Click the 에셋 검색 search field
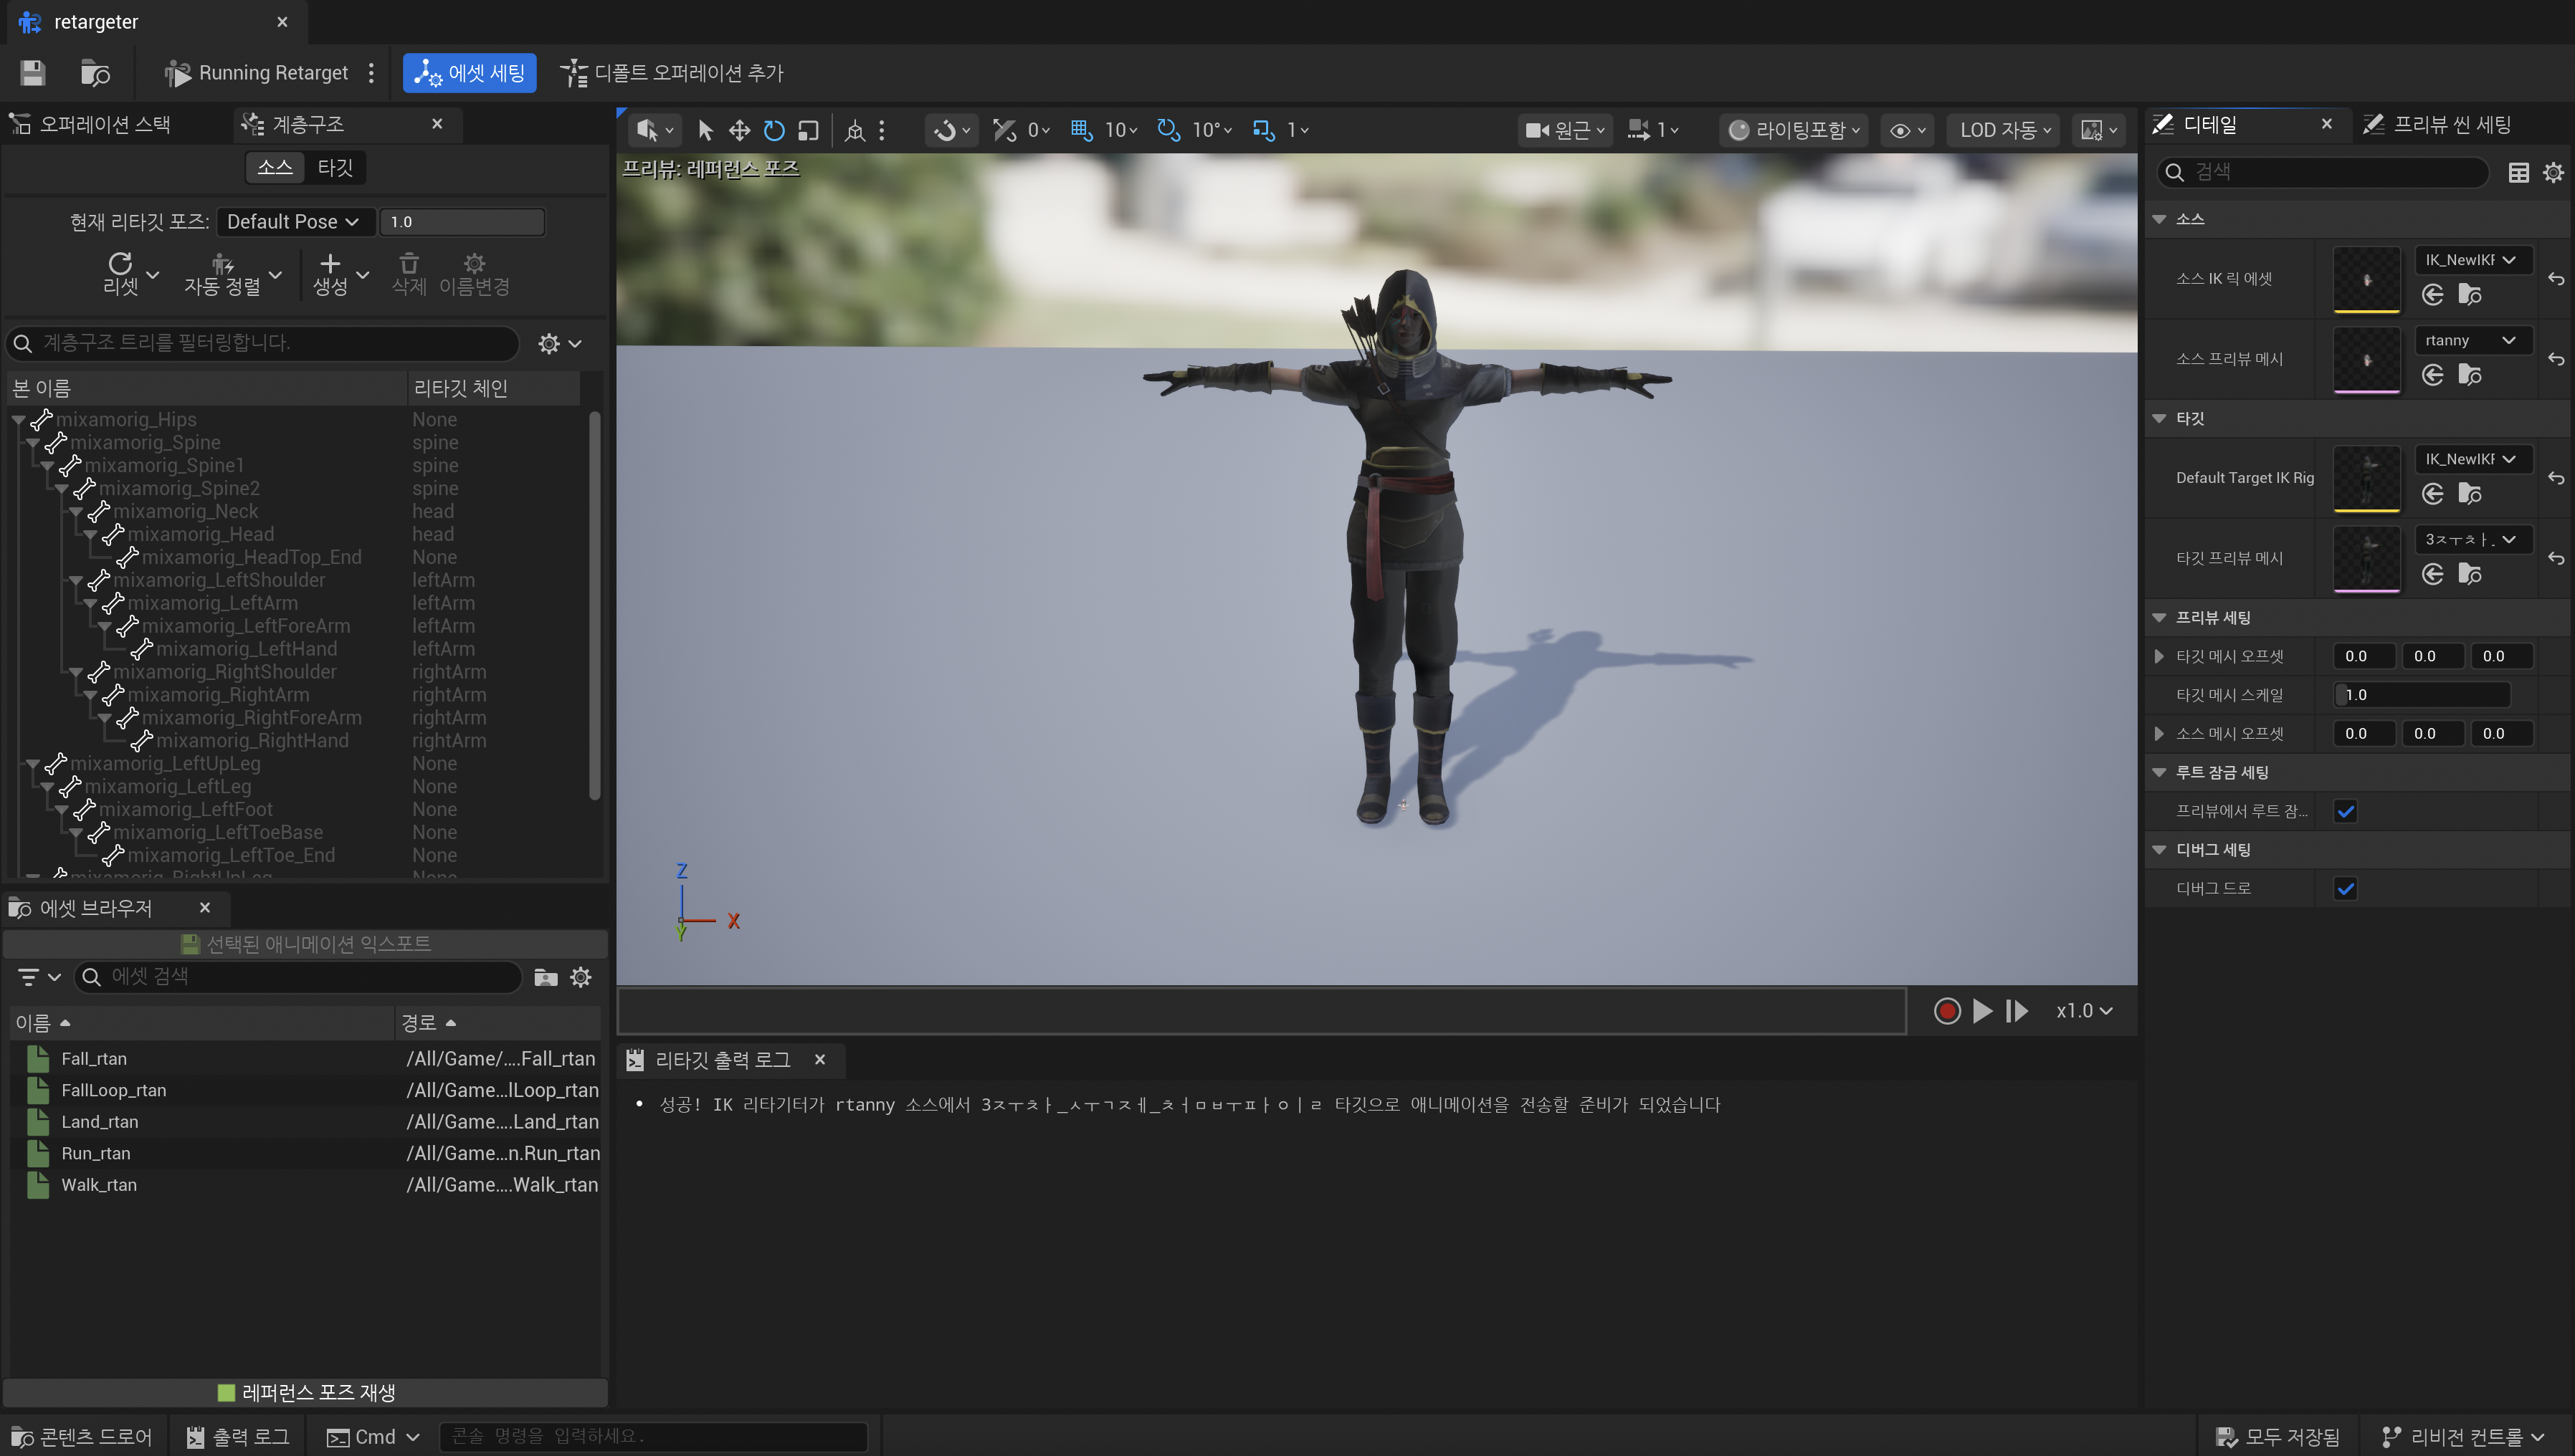Screen dimensions: 2575x1456 pos(298,977)
